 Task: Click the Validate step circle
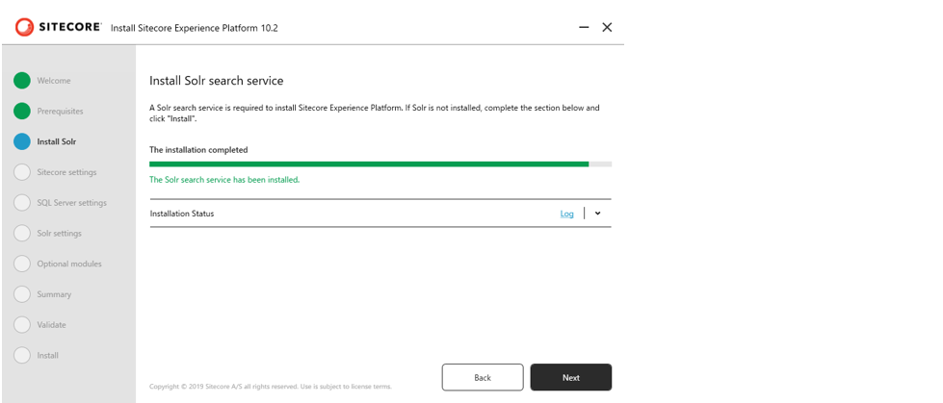[21, 325]
